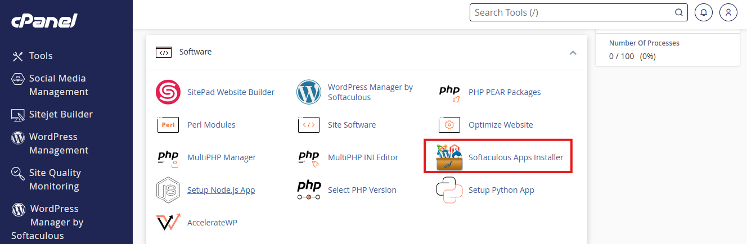Screen dimensions: 747x244
Task: Open the Select PHP Version link
Action: (x=362, y=190)
